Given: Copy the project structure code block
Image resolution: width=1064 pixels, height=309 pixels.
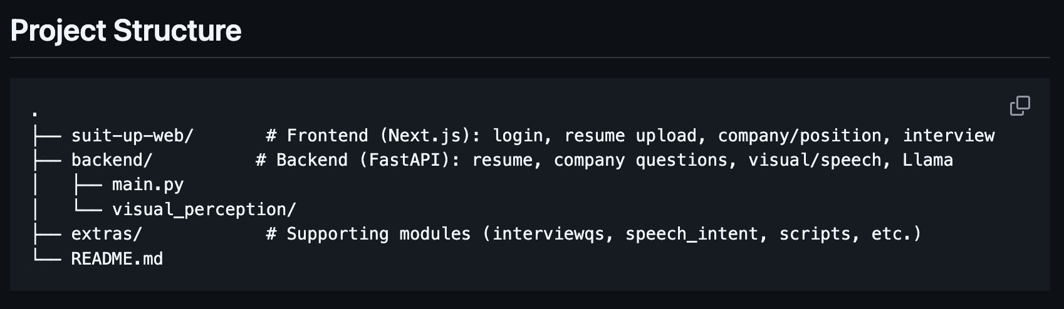Looking at the screenshot, I should click(x=1020, y=106).
